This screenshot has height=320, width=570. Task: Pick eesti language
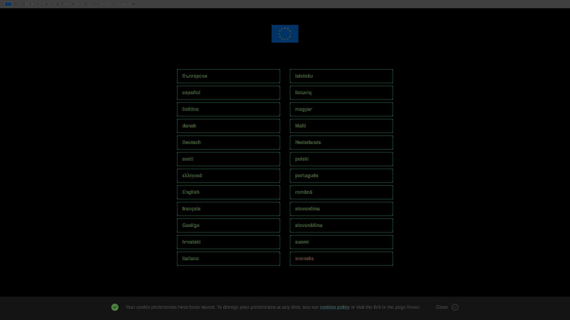pos(229,159)
